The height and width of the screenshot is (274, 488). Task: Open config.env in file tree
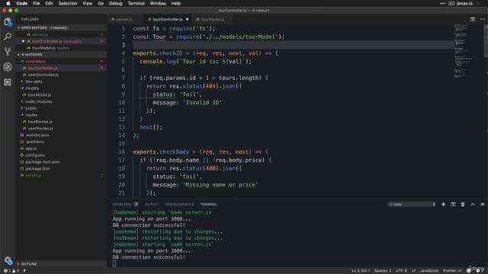(x=35, y=155)
